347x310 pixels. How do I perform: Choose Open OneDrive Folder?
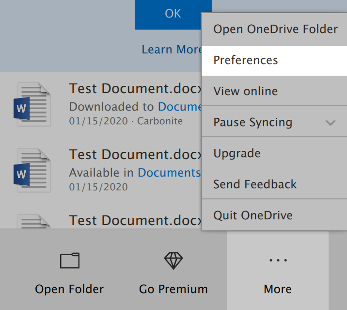tap(275, 29)
